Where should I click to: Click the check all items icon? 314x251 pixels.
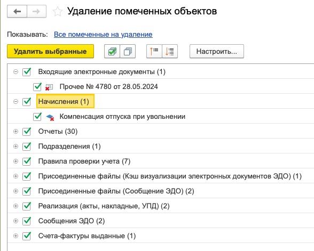pyautogui.click(x=112, y=51)
